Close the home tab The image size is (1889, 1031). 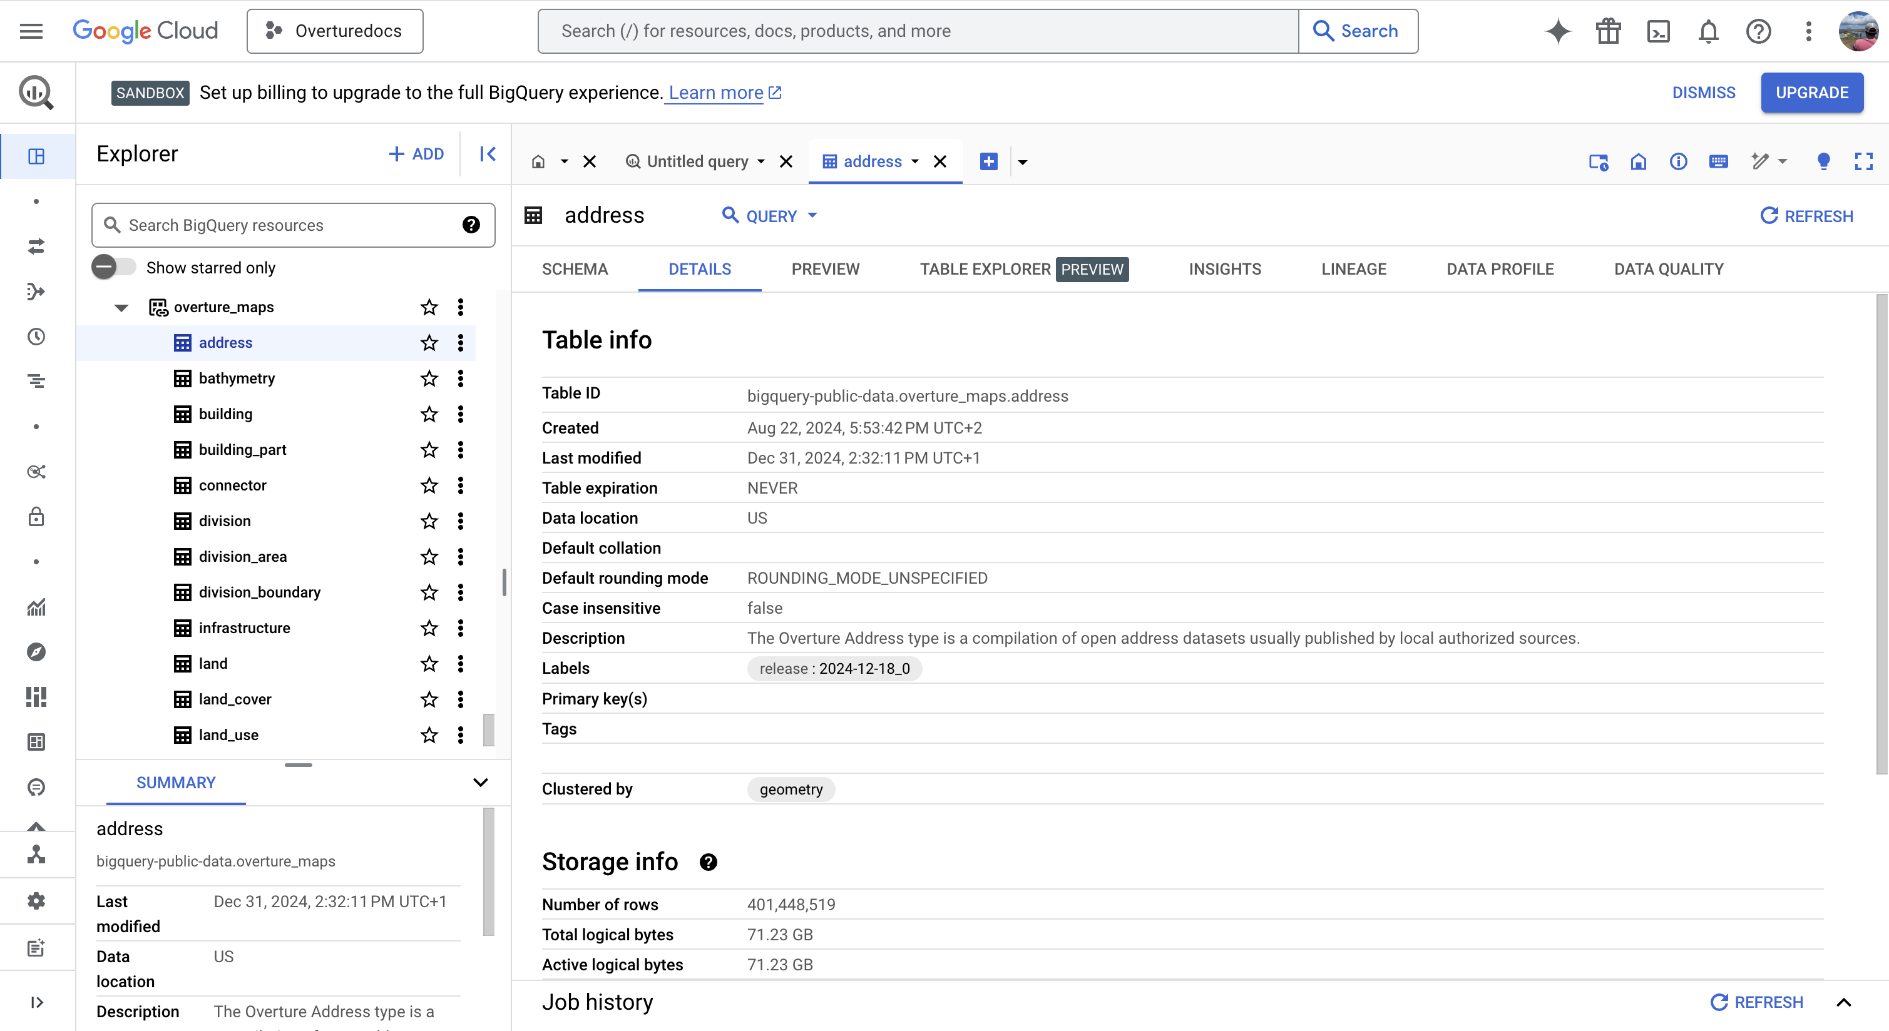pos(589,161)
